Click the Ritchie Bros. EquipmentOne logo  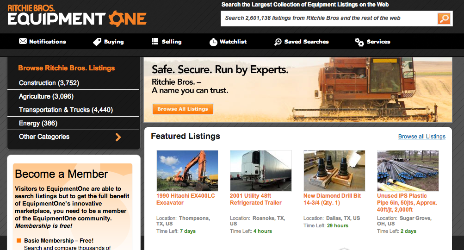point(77,16)
